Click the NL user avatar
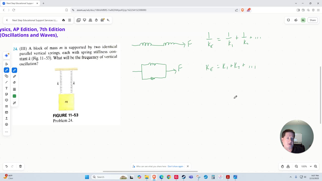 click(x=303, y=20)
